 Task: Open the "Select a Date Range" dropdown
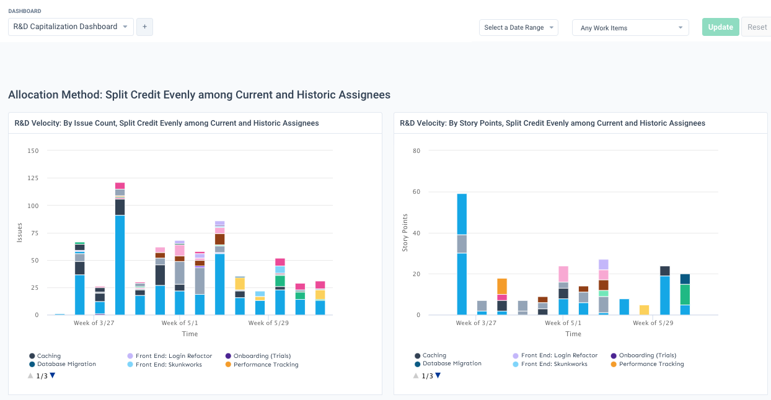tap(518, 27)
